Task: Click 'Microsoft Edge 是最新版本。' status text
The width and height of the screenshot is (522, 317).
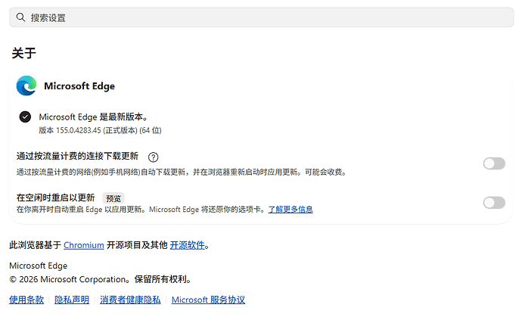Action: click(94, 117)
